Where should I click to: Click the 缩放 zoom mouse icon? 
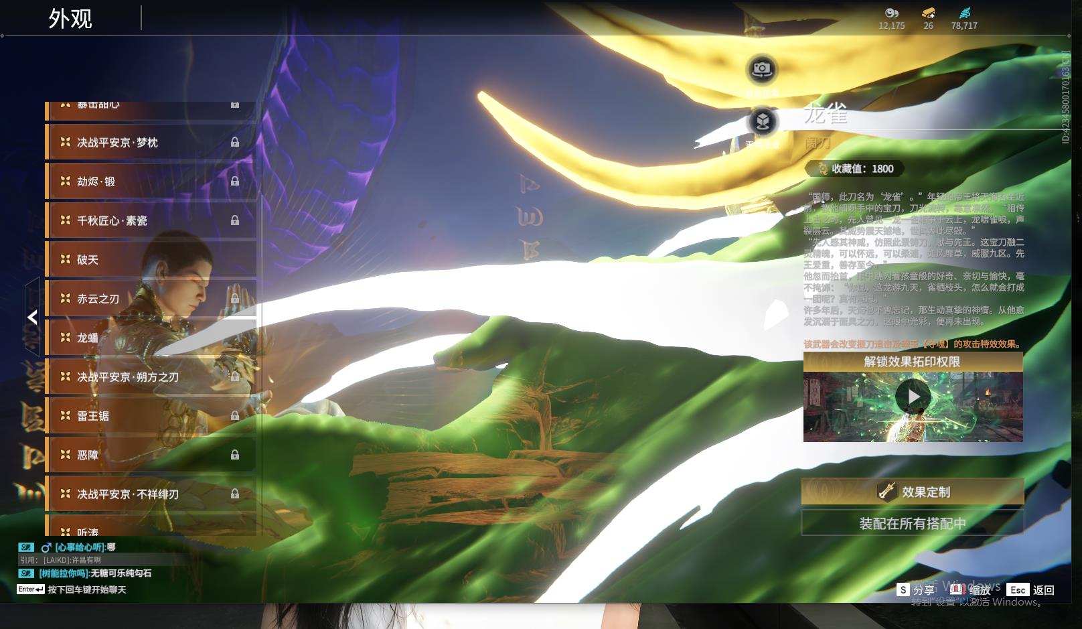coord(957,589)
